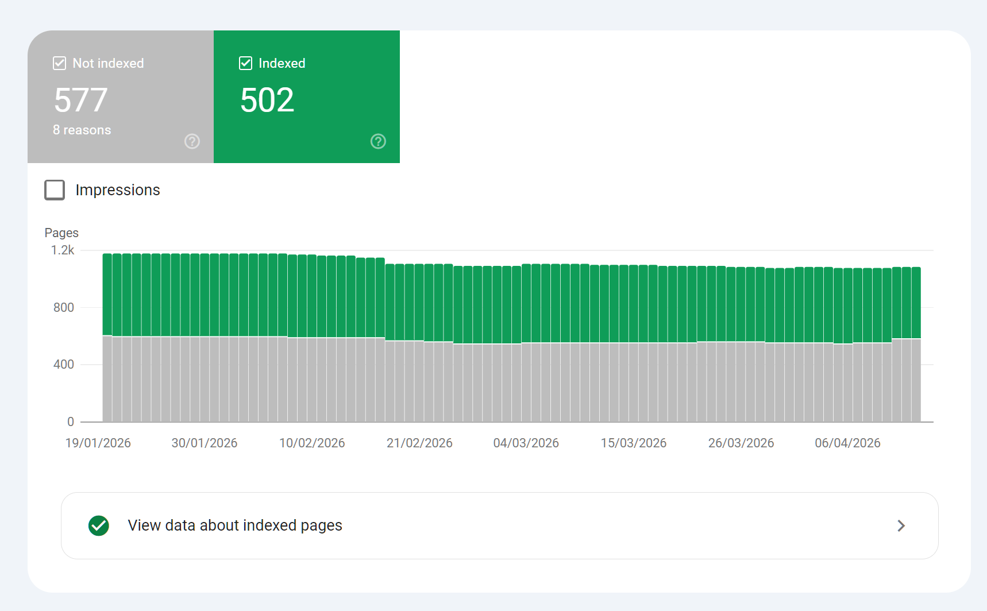Screen dimensions: 987x611
Task: Click the 06/04/2026 date label
Action: tap(847, 443)
